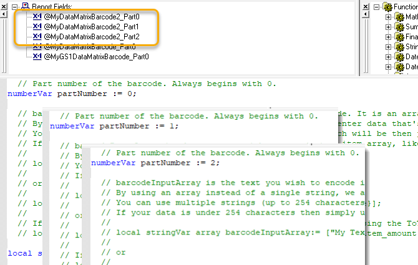Click the '// or' comment in the front editor
The height and width of the screenshot is (265, 418).
(114, 253)
